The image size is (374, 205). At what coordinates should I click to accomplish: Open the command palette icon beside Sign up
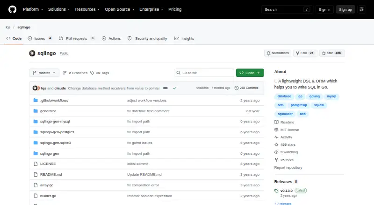tap(361, 9)
